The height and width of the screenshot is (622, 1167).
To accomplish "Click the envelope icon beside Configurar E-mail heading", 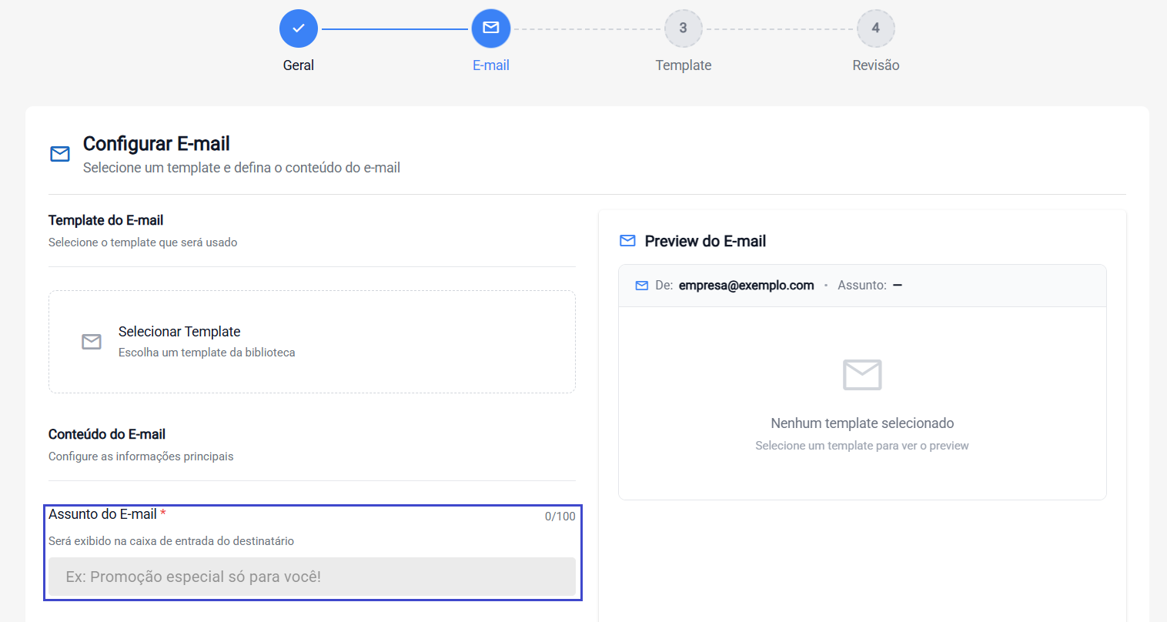I will (x=60, y=153).
